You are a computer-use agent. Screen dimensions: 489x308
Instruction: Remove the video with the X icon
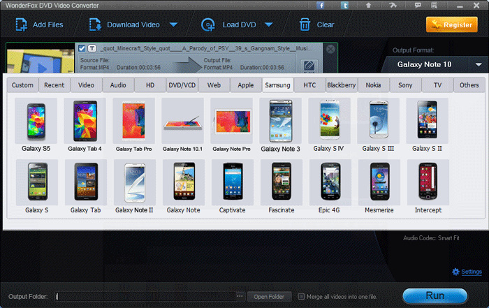coord(330,49)
